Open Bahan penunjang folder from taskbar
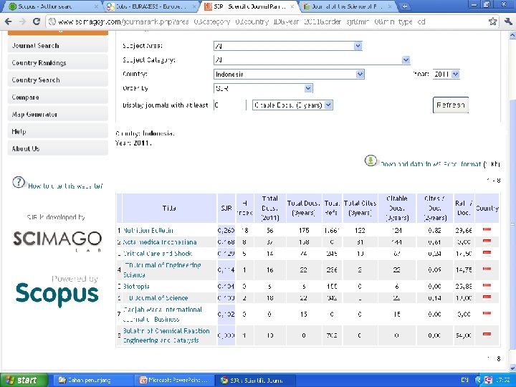516x387 pixels. [x=92, y=380]
